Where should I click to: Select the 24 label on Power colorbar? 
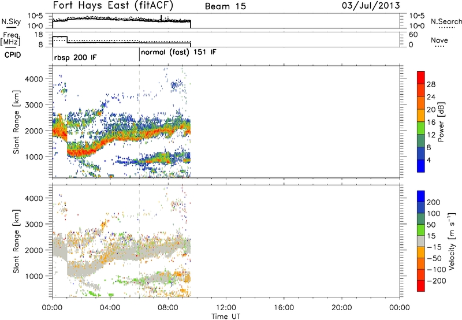click(x=431, y=97)
